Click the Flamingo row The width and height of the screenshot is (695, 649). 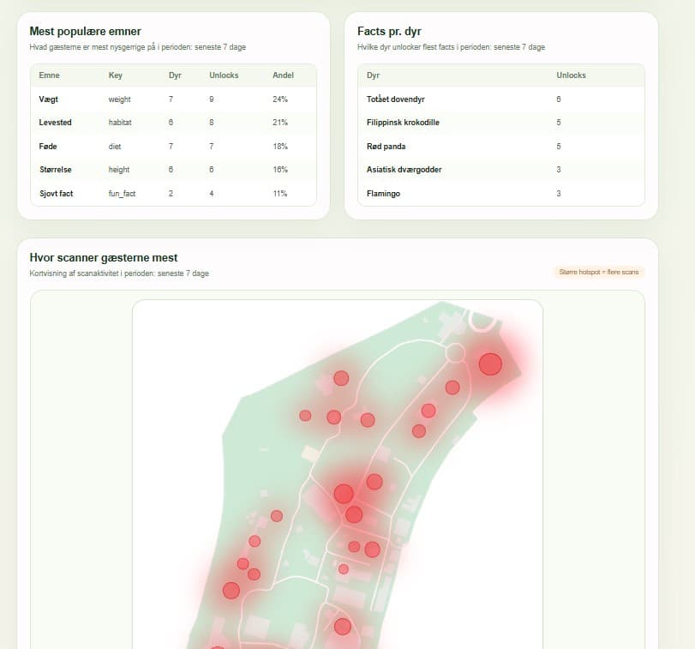(500, 194)
